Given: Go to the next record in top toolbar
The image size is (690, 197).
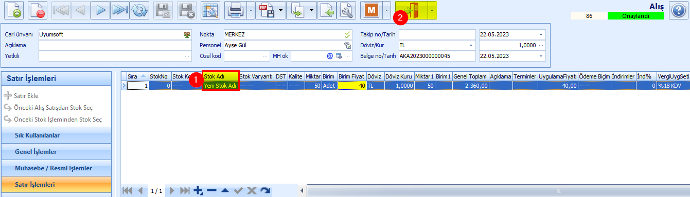Looking at the screenshot, I should click(100, 10).
